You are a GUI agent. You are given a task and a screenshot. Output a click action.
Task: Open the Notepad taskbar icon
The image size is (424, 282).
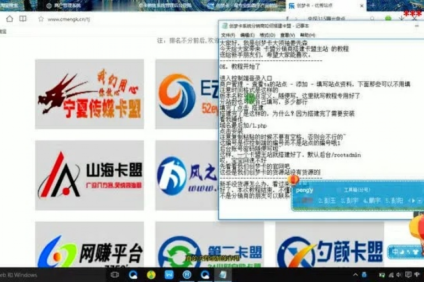coord(223,275)
